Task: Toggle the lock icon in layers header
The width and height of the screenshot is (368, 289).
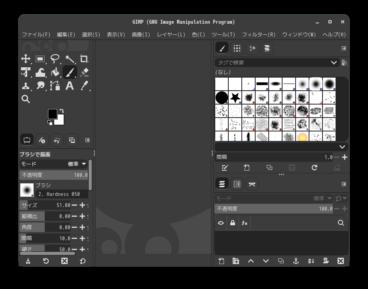Action: tap(233, 223)
